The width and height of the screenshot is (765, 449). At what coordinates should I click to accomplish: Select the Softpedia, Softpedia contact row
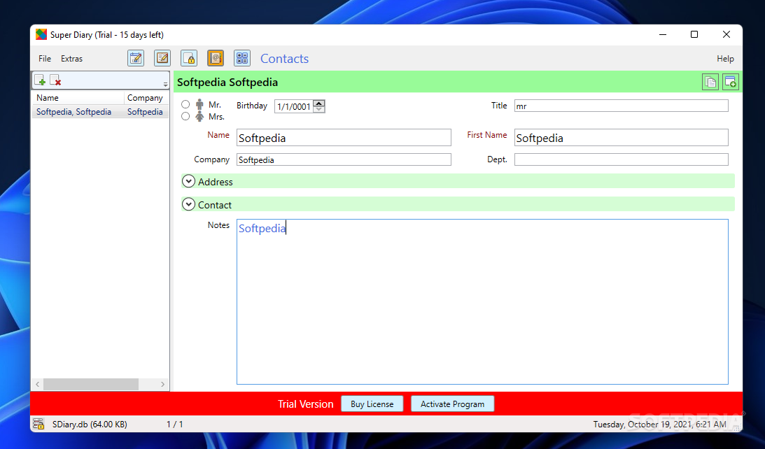[100, 112]
